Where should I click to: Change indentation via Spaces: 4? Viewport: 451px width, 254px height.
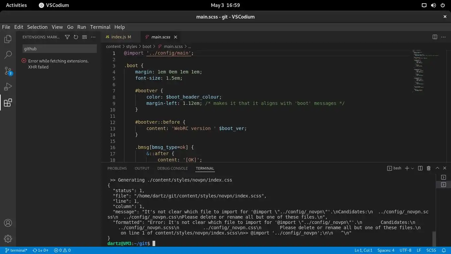386,250
